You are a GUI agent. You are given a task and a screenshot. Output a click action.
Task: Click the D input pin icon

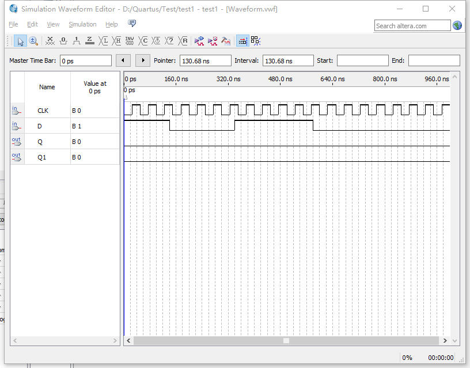[16, 126]
